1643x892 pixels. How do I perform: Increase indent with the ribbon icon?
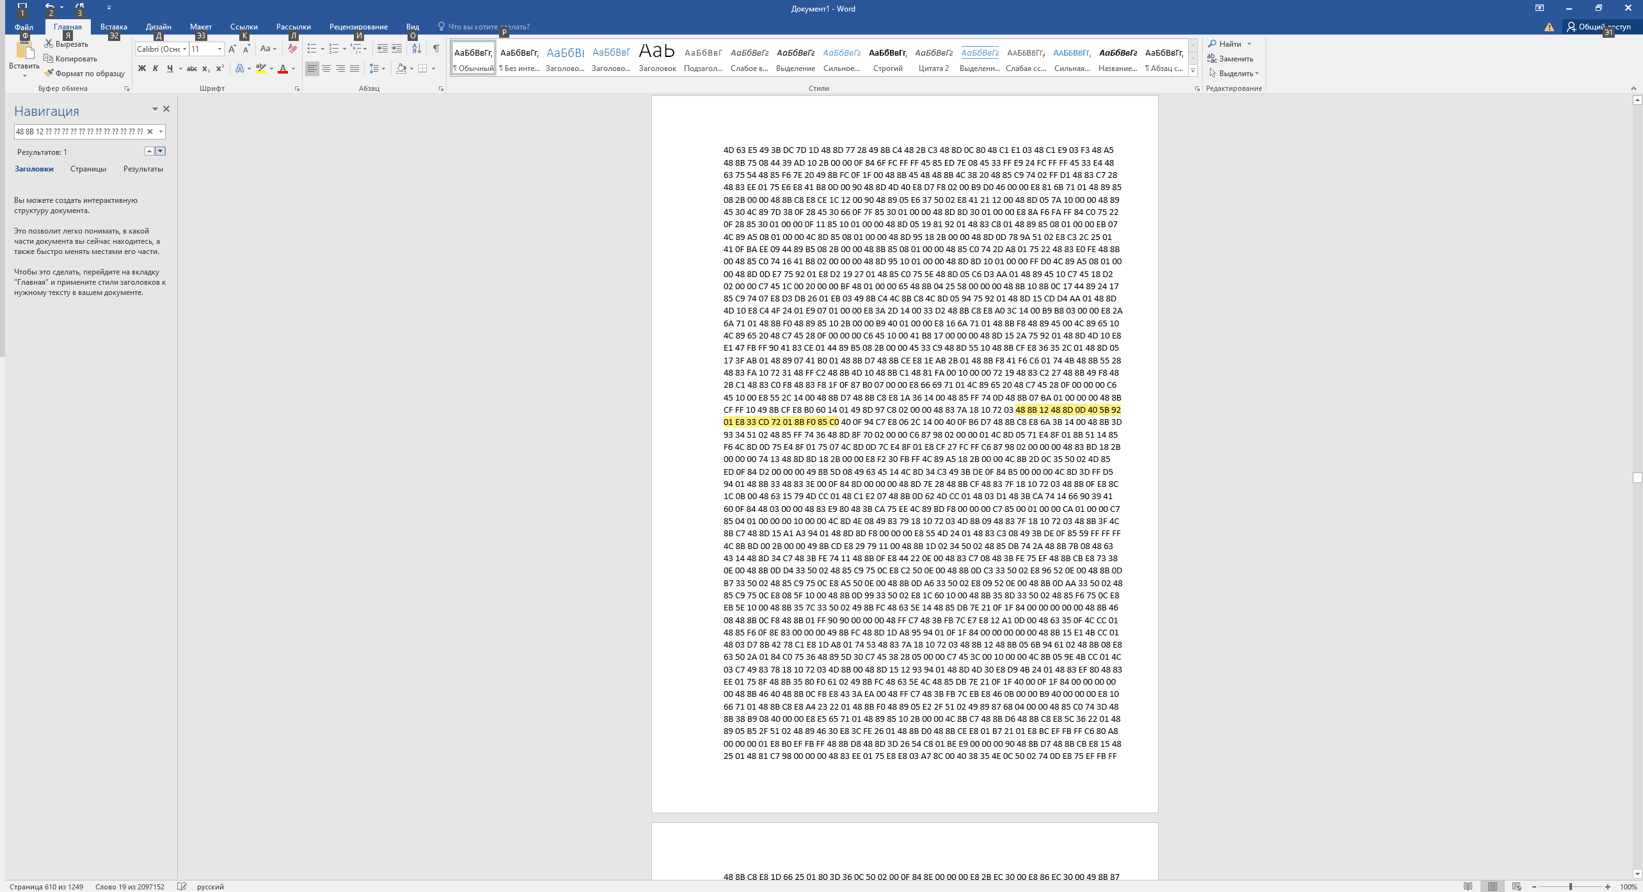tap(397, 49)
